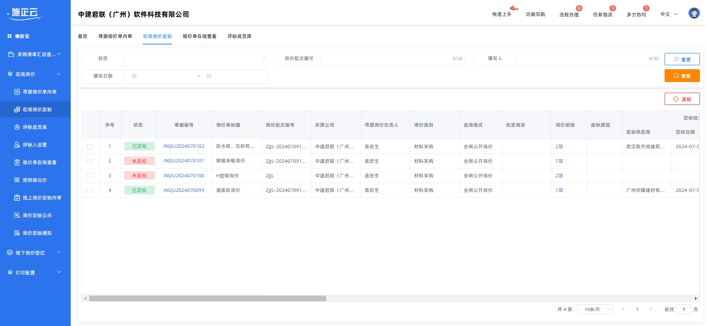Click the user avatar icon
707x326 pixels.
coord(694,13)
